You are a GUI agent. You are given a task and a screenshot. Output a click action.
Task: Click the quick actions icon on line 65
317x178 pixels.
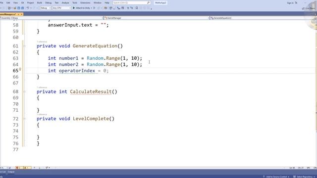point(20,69)
